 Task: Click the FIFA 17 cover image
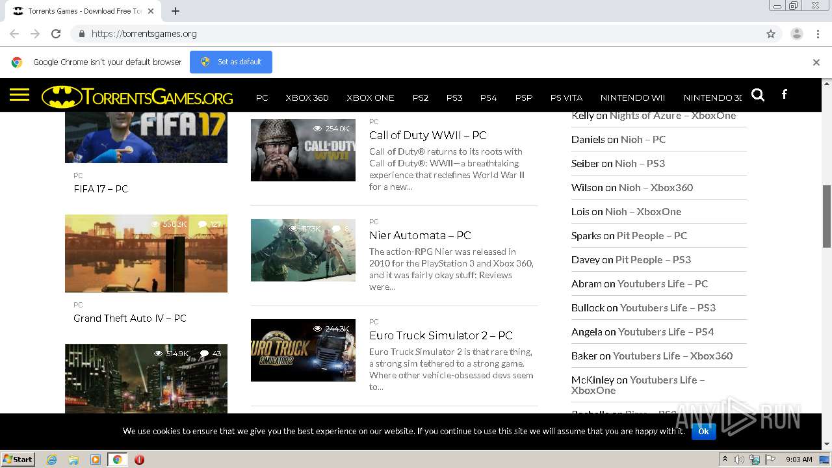(x=146, y=137)
